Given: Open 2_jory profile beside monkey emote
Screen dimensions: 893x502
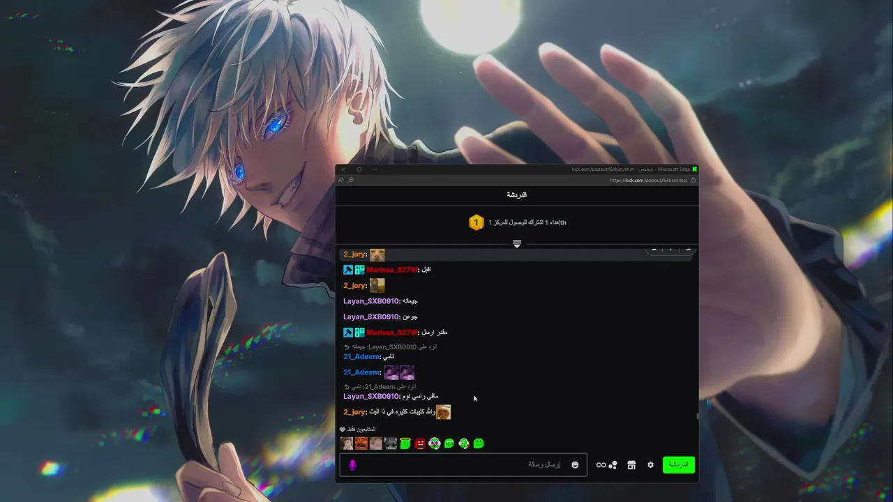Looking at the screenshot, I should coord(355,286).
